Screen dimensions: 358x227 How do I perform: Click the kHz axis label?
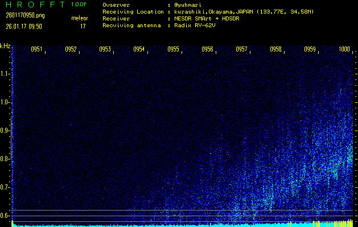click(x=5, y=46)
